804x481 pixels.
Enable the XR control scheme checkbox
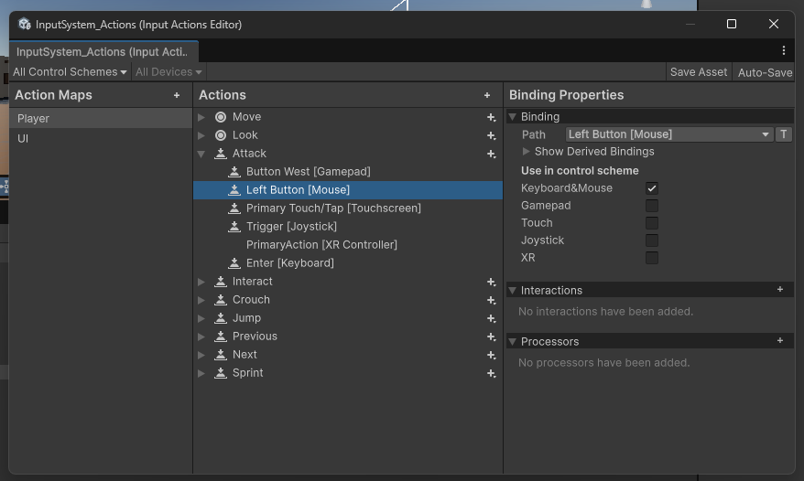pos(652,258)
